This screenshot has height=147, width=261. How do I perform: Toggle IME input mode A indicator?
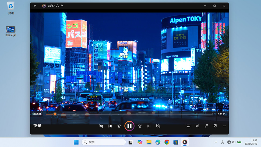(x=222, y=142)
